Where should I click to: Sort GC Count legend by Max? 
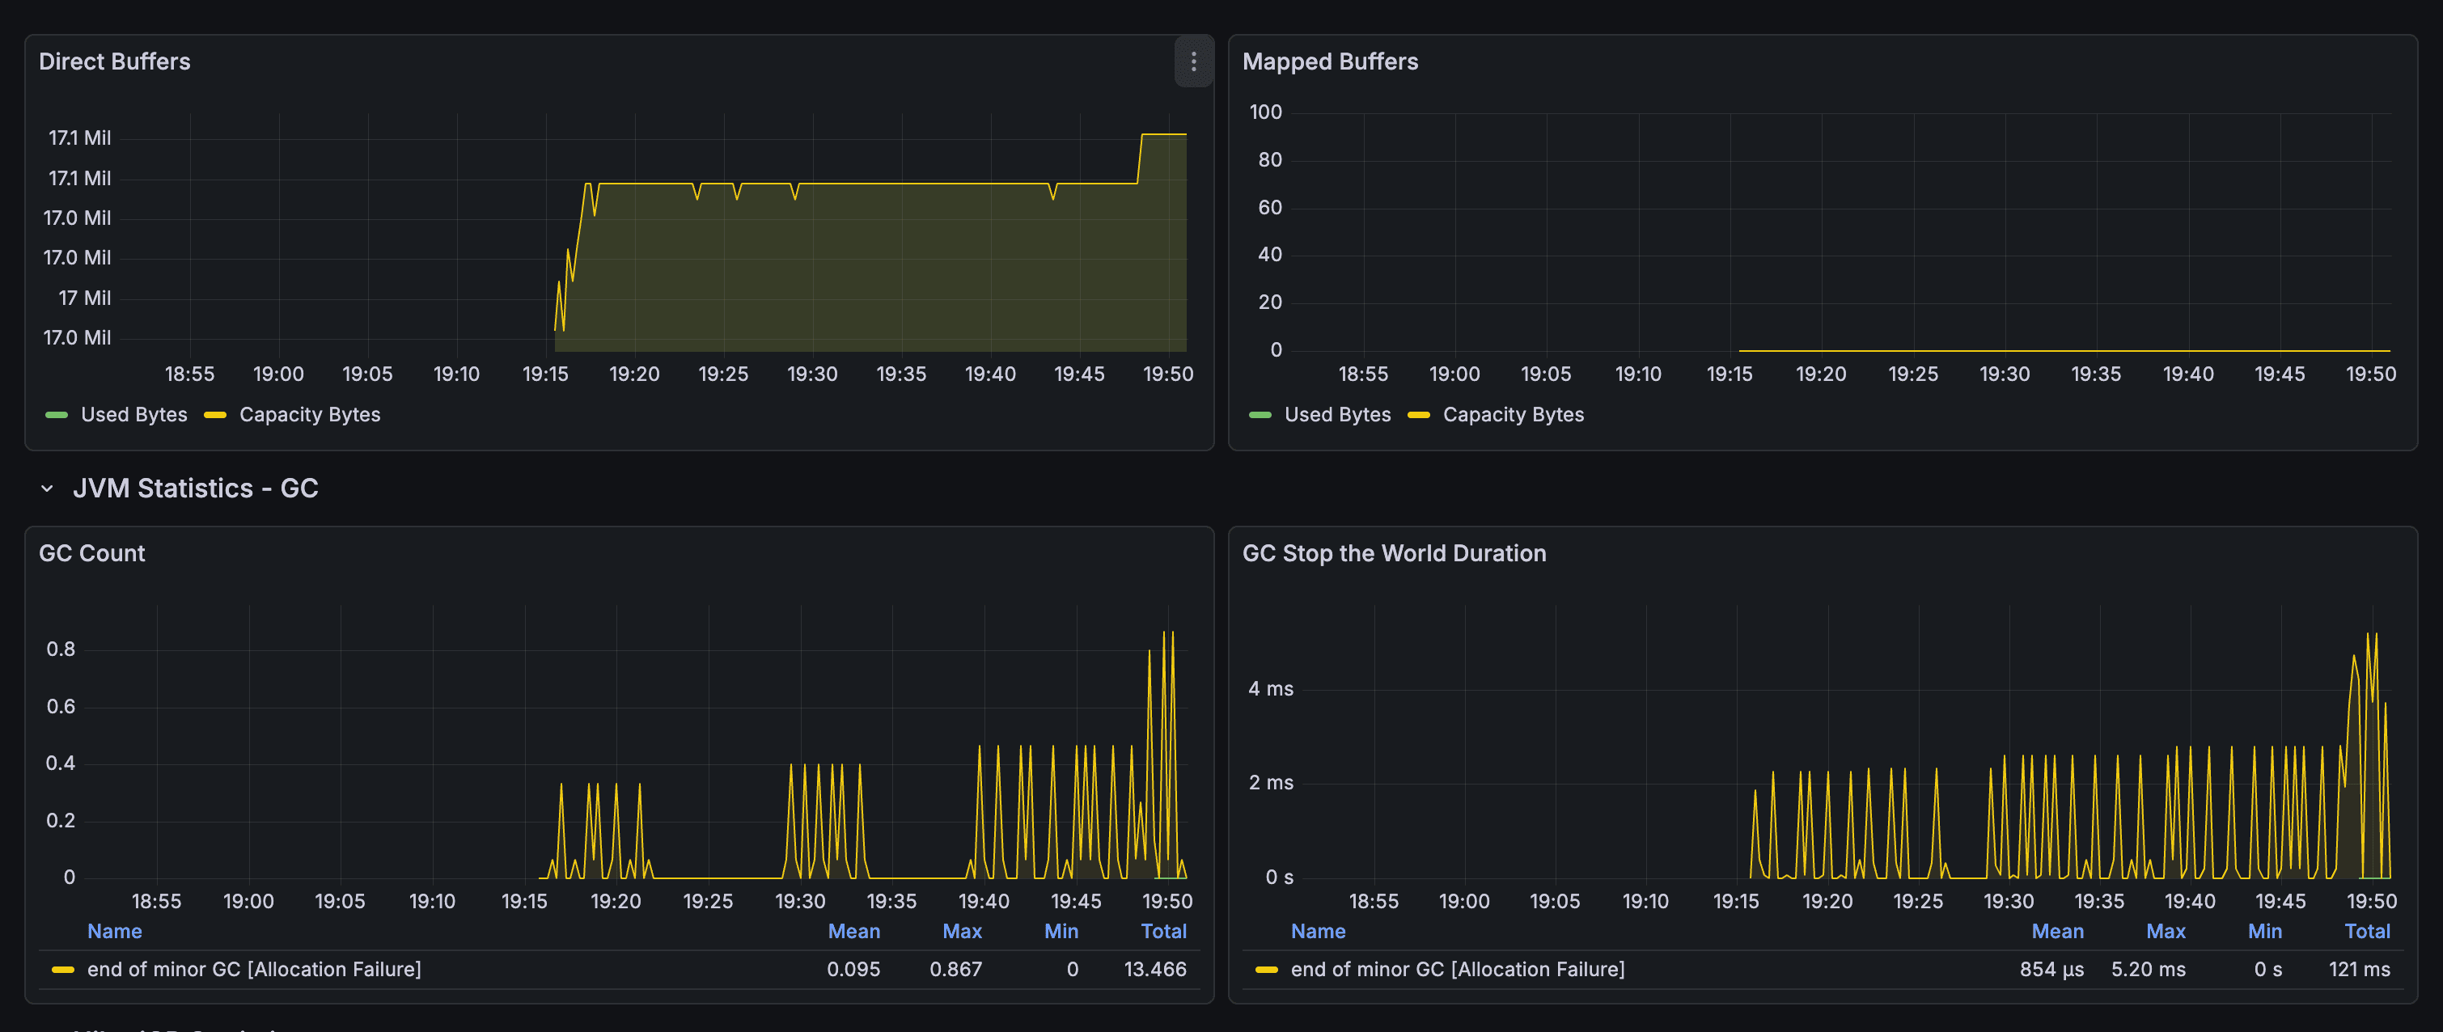[961, 932]
